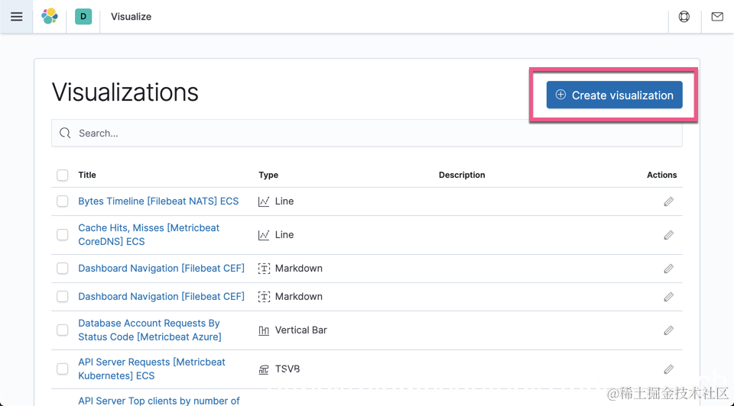Sort by the Title column header
The image size is (734, 406).
87,175
